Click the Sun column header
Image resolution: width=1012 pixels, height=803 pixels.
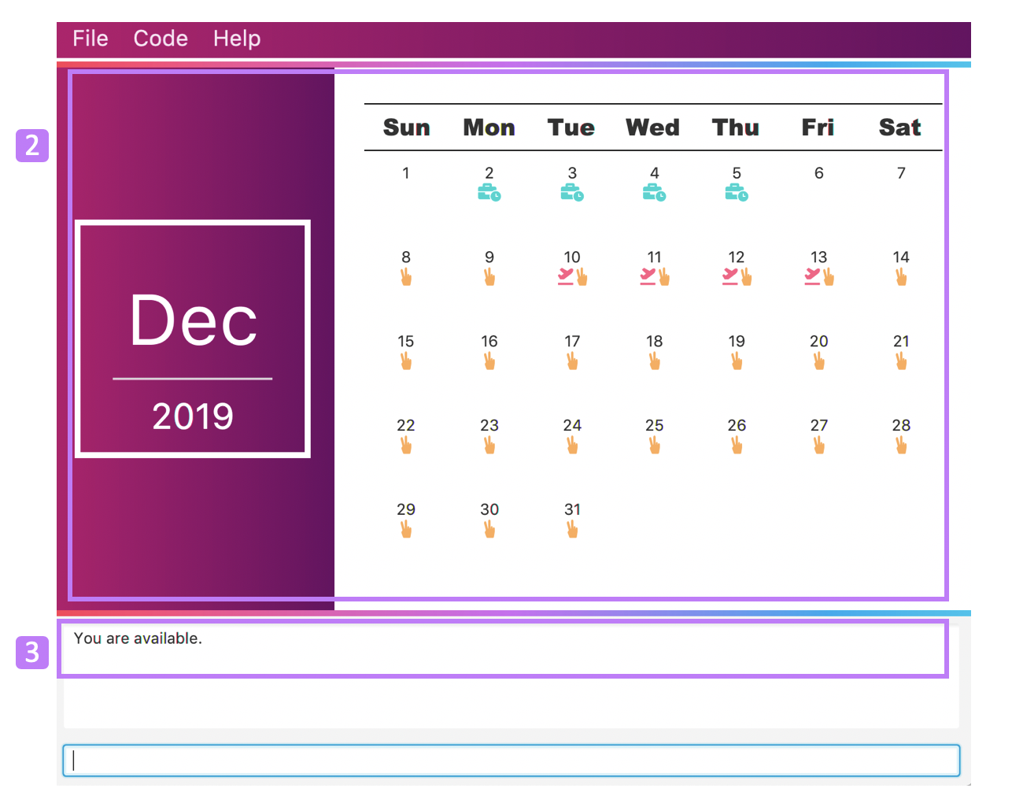click(407, 128)
